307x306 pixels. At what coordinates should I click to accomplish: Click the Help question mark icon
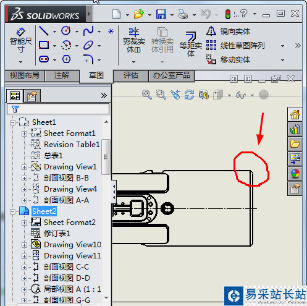(244, 14)
